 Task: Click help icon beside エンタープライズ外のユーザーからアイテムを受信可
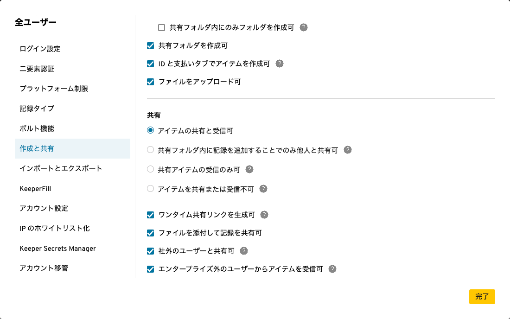coord(332,269)
